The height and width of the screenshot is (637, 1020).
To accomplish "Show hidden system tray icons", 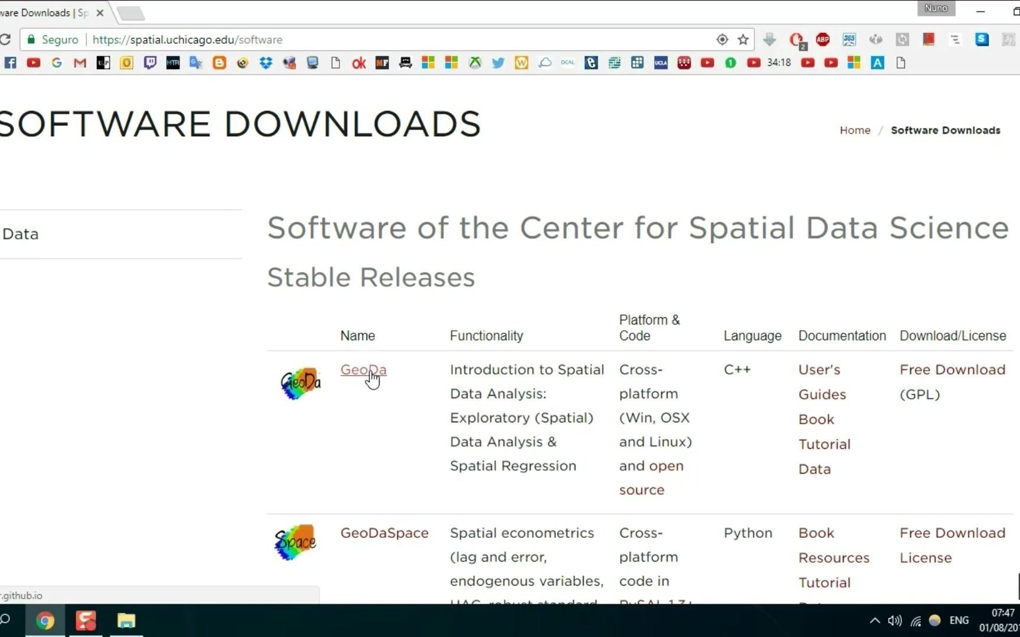I will [875, 620].
